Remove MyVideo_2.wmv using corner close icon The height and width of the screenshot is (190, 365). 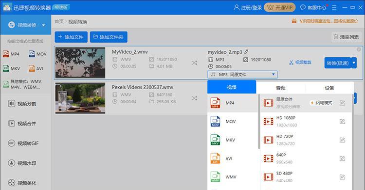coord(359,49)
